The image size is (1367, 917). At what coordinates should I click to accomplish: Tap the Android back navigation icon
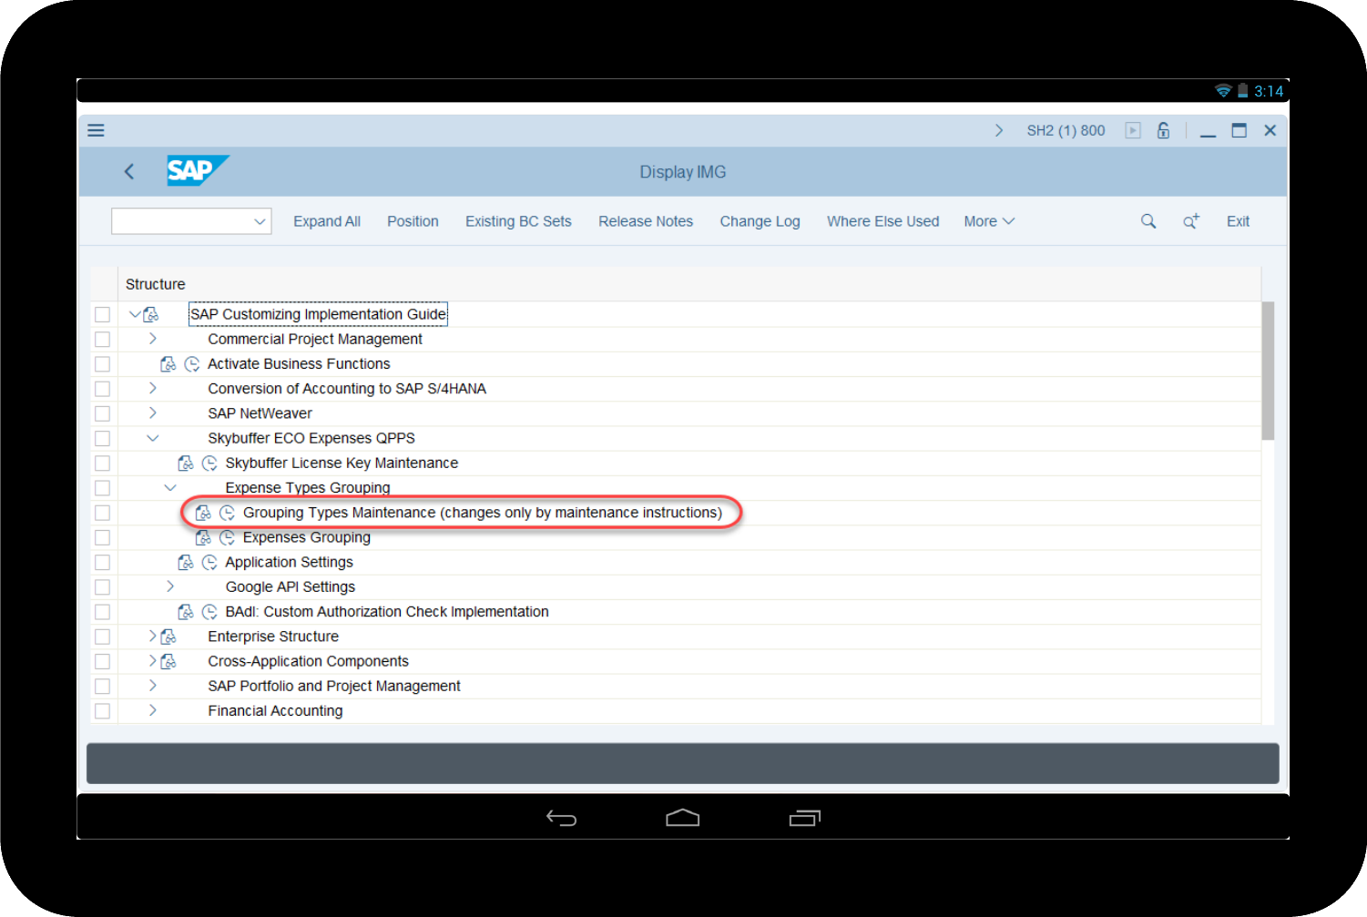coord(561,818)
